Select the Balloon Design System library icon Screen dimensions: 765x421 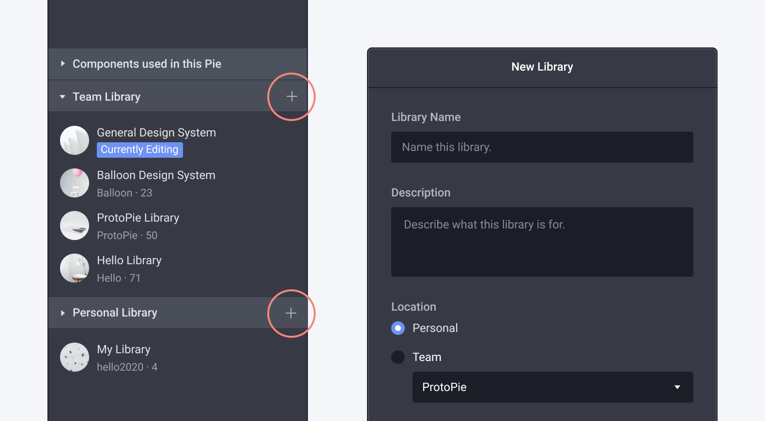click(74, 183)
